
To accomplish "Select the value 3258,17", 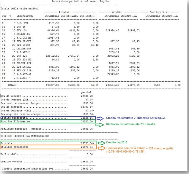I will pyautogui.click(x=114, y=52).
